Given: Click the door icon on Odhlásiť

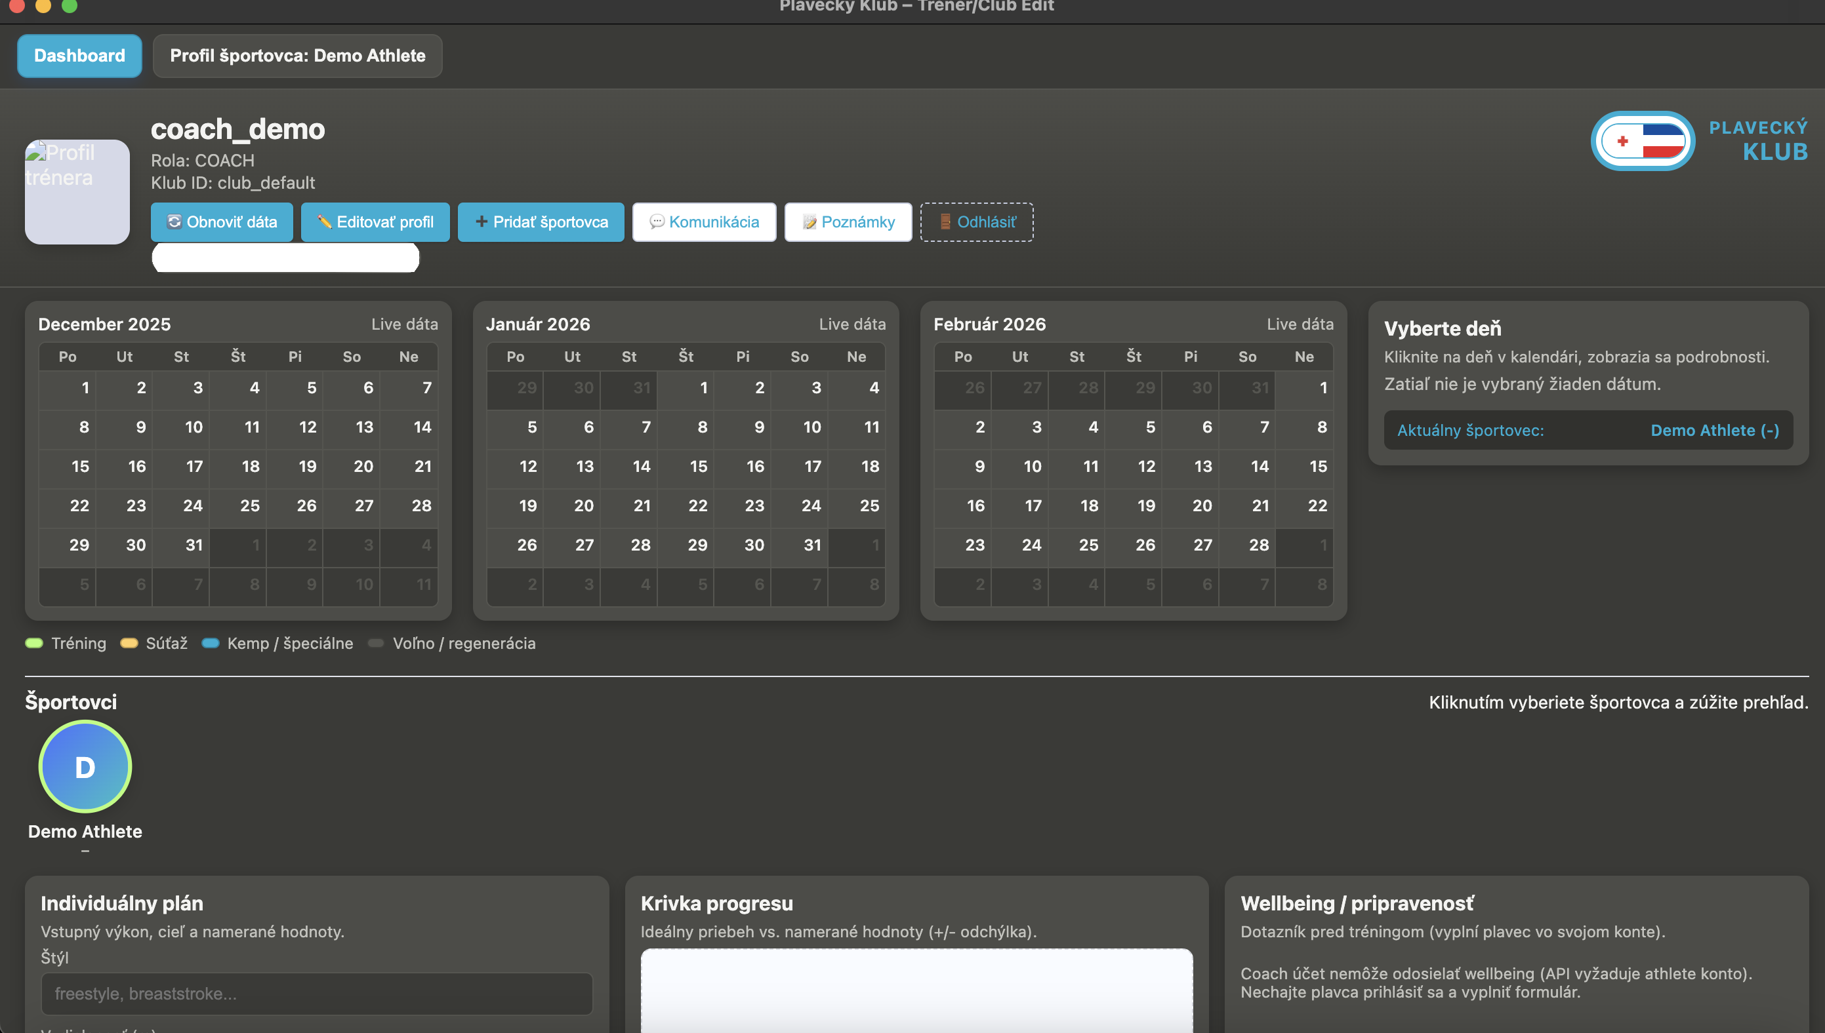Looking at the screenshot, I should [x=945, y=222].
